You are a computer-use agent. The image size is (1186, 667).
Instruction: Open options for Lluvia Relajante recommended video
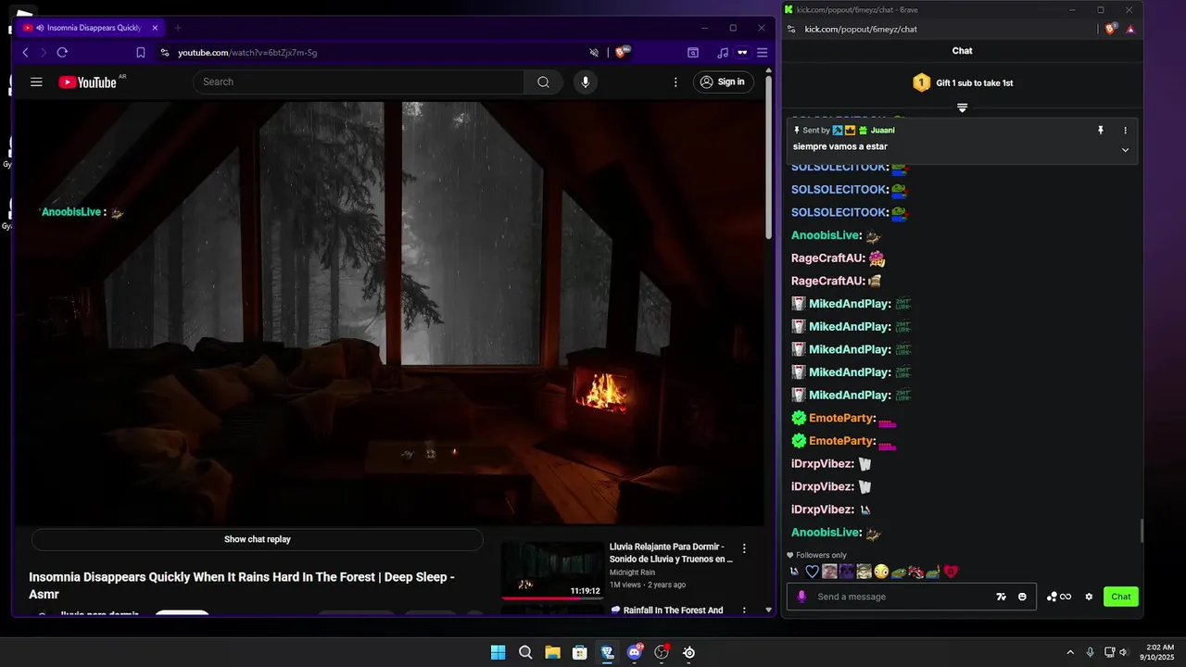pos(744,548)
